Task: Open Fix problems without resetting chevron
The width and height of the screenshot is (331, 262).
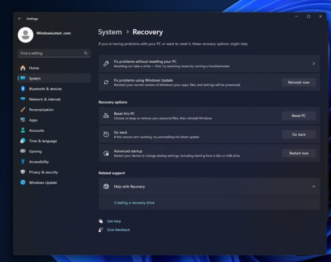Action: pos(314,63)
